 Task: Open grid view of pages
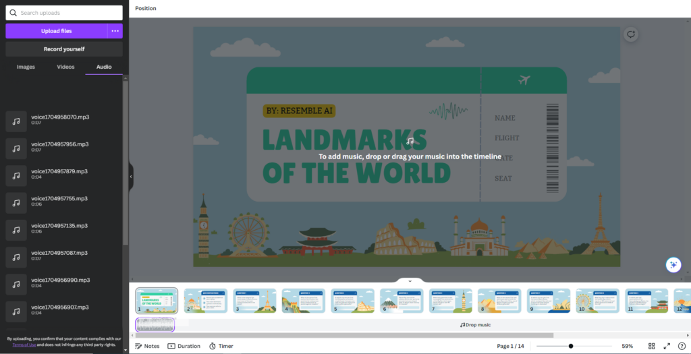(651, 346)
